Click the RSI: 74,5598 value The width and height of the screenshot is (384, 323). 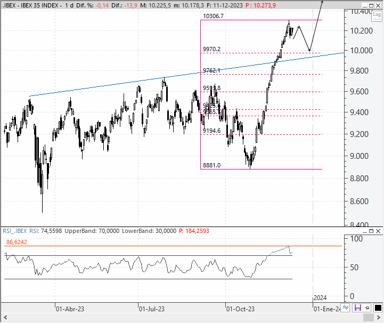[x=46, y=231]
